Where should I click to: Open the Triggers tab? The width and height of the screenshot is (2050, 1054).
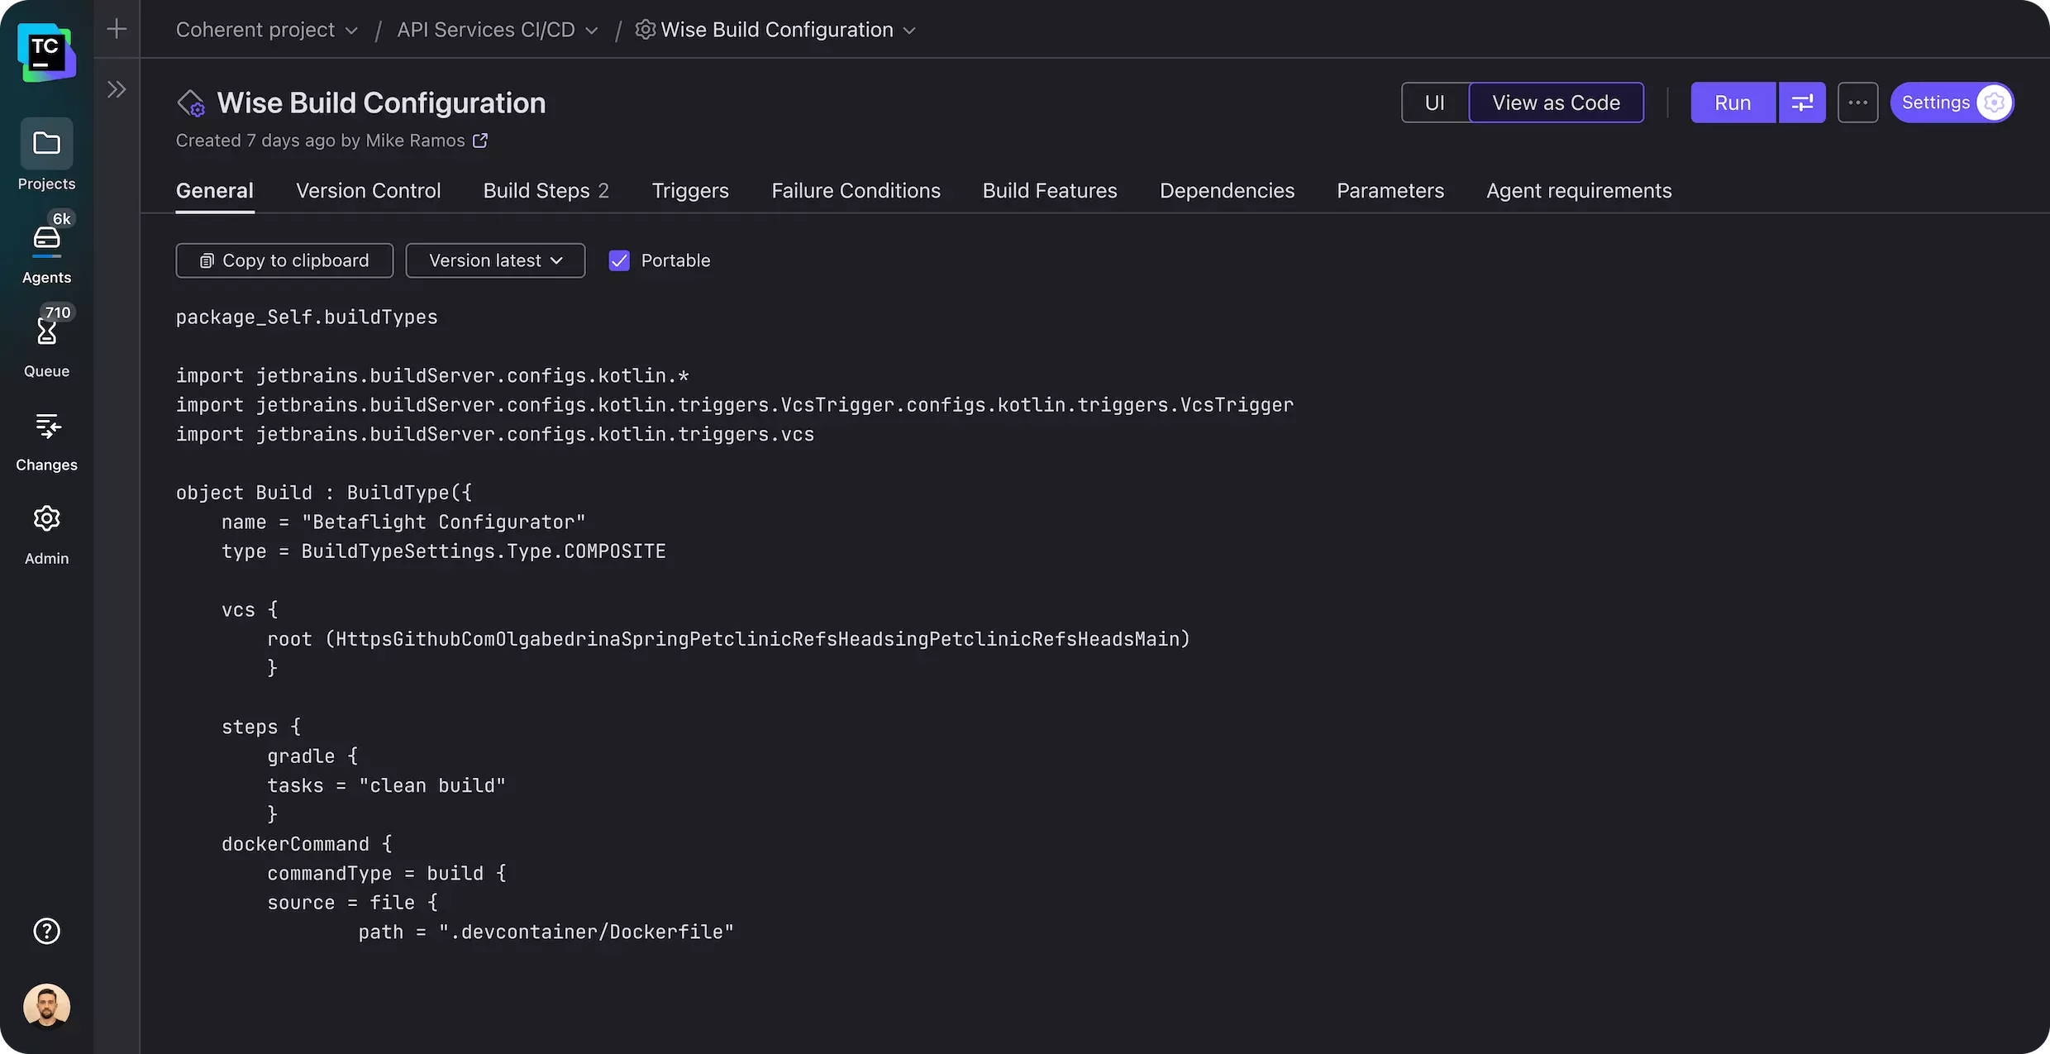[x=690, y=191]
